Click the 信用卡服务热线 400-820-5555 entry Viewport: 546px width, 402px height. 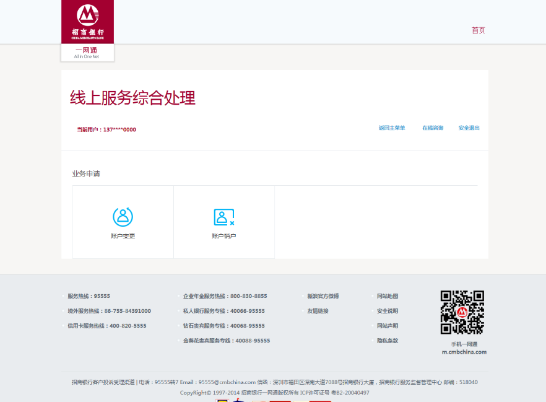click(107, 326)
